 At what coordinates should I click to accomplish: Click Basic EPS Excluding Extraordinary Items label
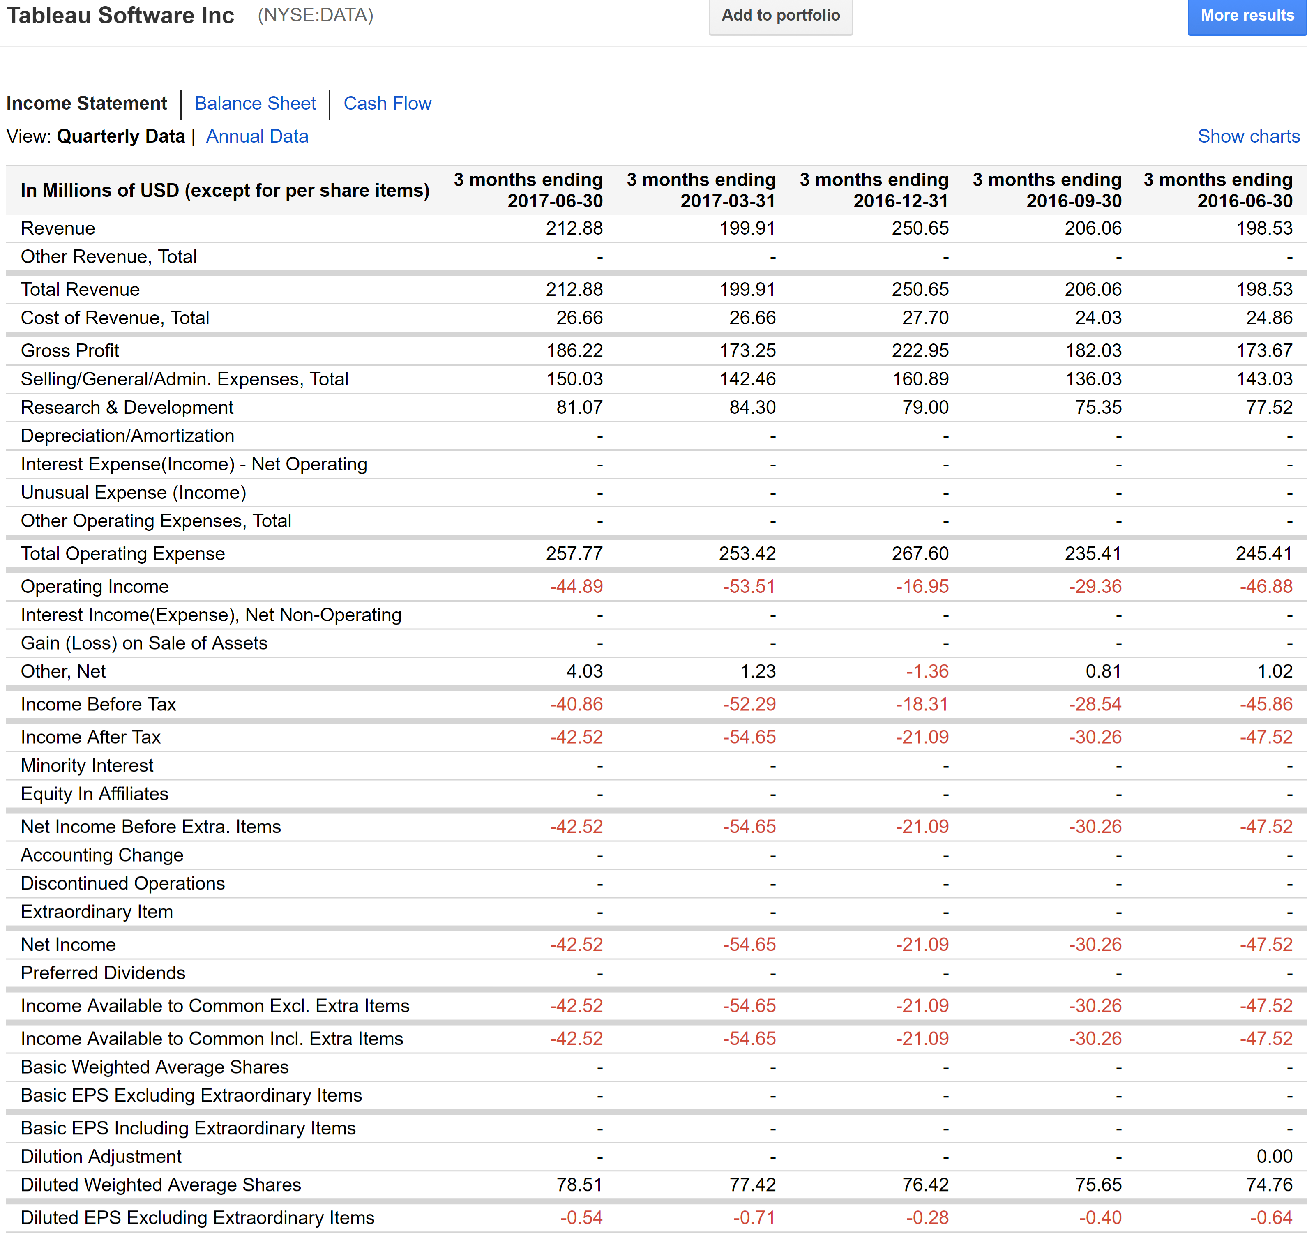pyautogui.click(x=191, y=1096)
